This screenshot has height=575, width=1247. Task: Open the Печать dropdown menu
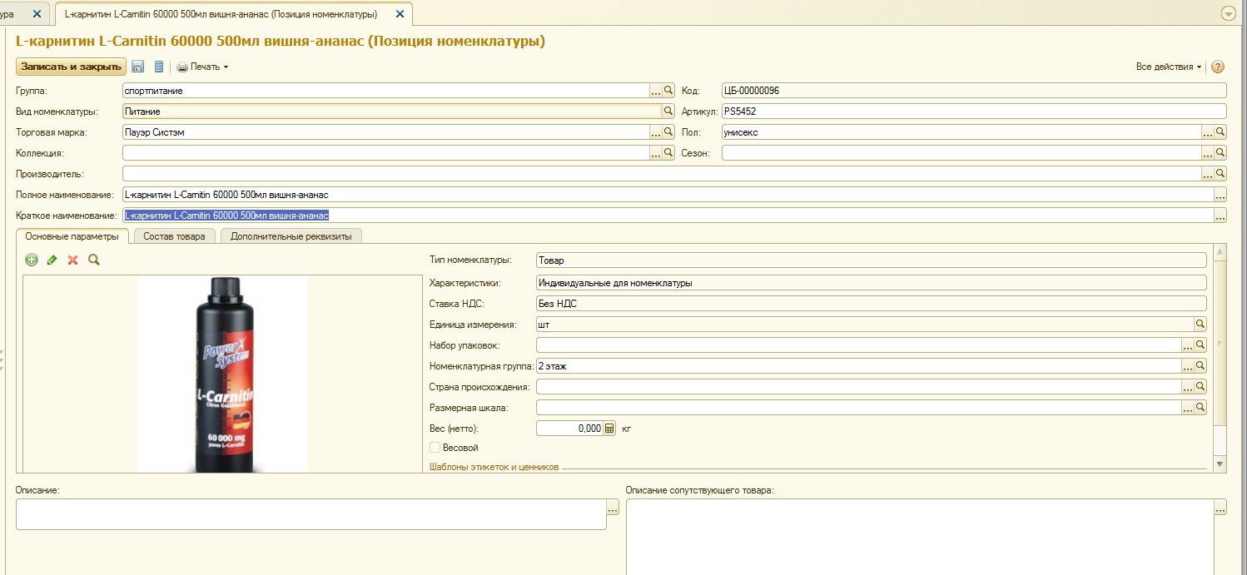coord(202,67)
